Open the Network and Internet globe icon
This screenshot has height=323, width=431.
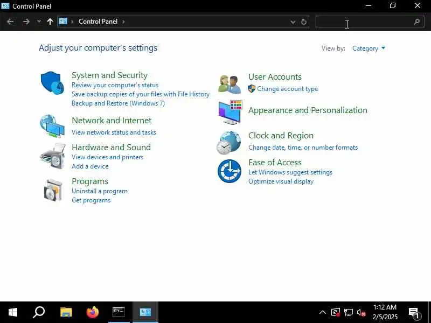point(52,126)
